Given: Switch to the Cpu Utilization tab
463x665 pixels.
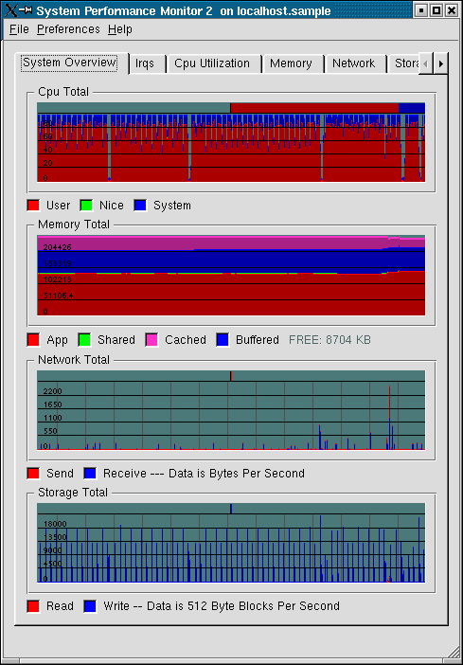Looking at the screenshot, I should (214, 64).
